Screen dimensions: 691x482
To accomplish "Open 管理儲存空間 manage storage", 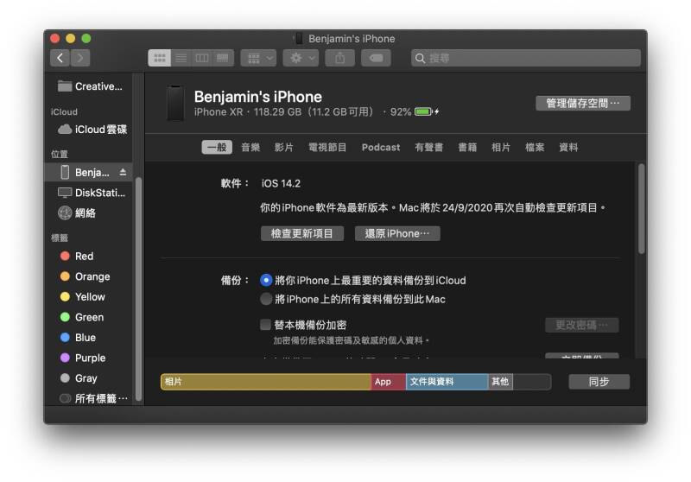I will tap(582, 103).
